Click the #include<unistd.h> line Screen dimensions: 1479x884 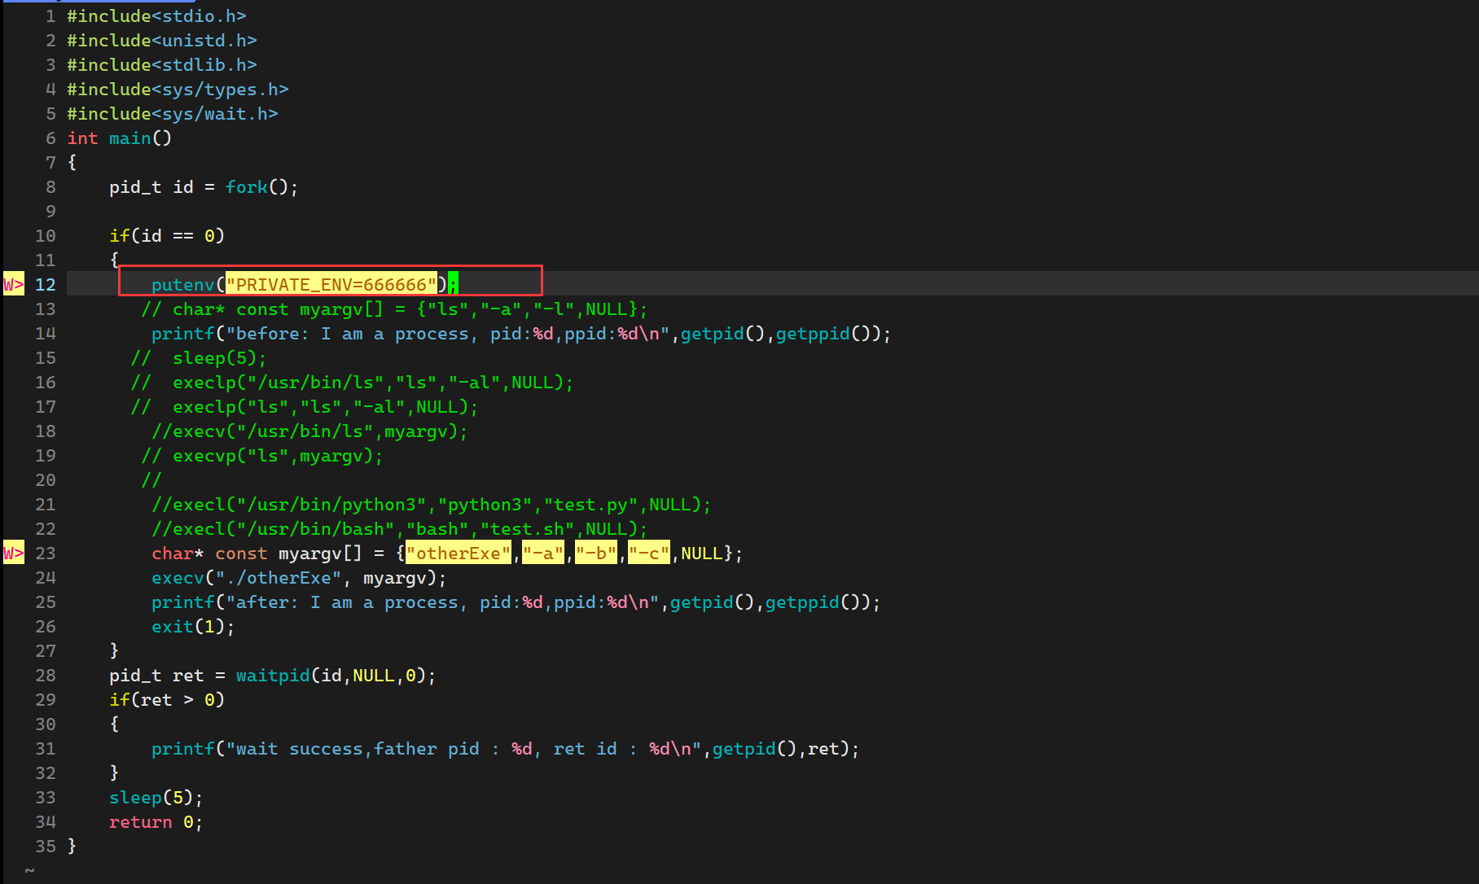162,40
